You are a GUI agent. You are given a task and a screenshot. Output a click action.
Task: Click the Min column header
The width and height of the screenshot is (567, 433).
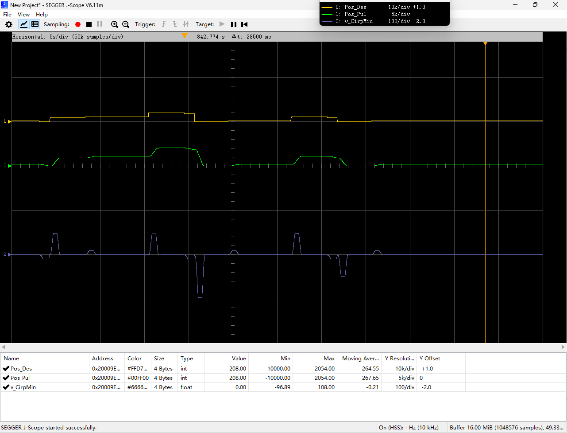tap(270, 359)
